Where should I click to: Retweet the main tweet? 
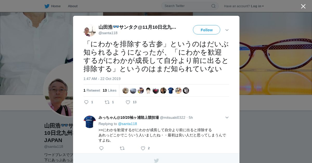click(107, 102)
